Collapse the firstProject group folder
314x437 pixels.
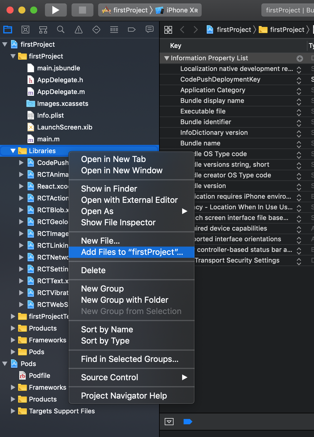click(x=13, y=56)
